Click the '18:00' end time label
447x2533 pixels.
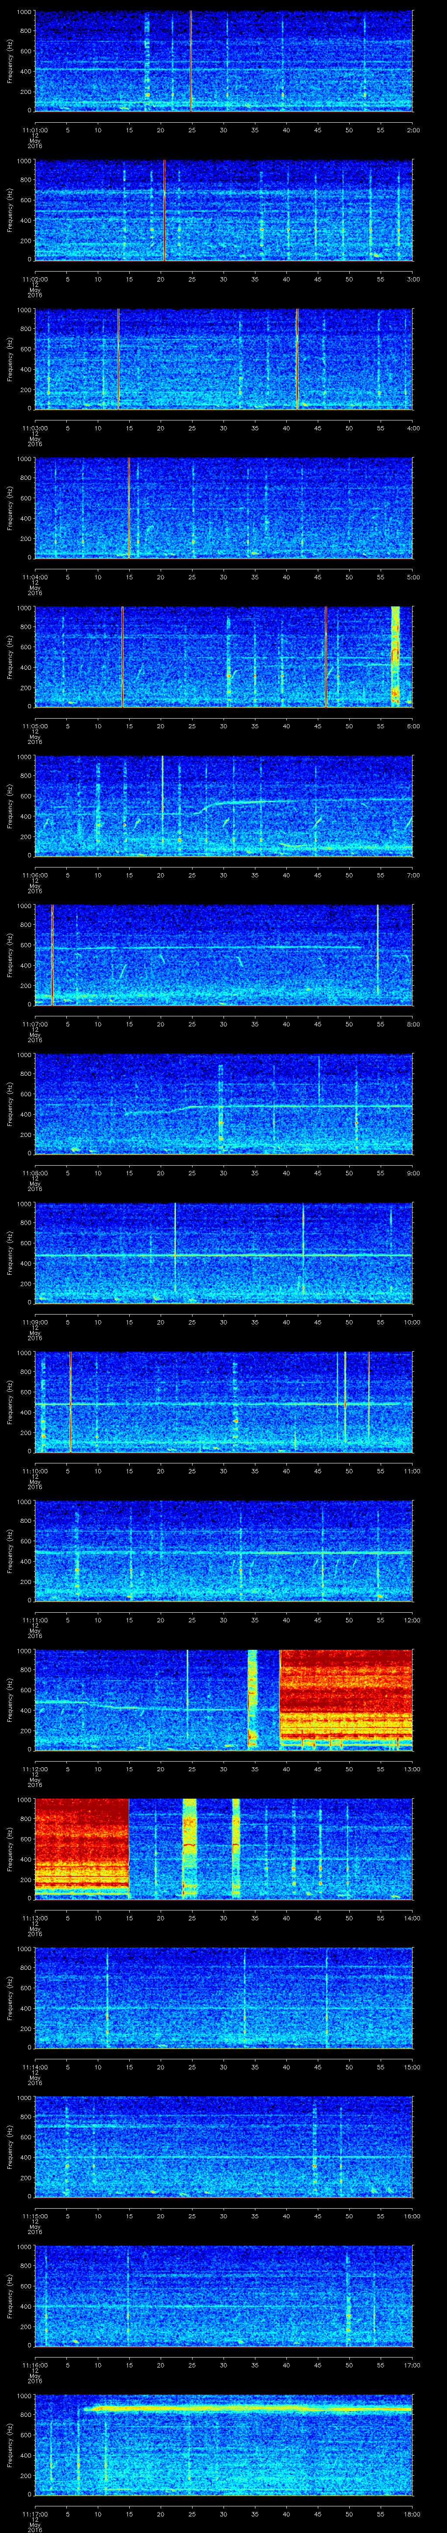pyautogui.click(x=413, y=2513)
